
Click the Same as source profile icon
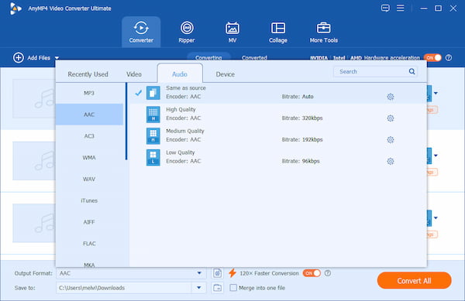153,93
